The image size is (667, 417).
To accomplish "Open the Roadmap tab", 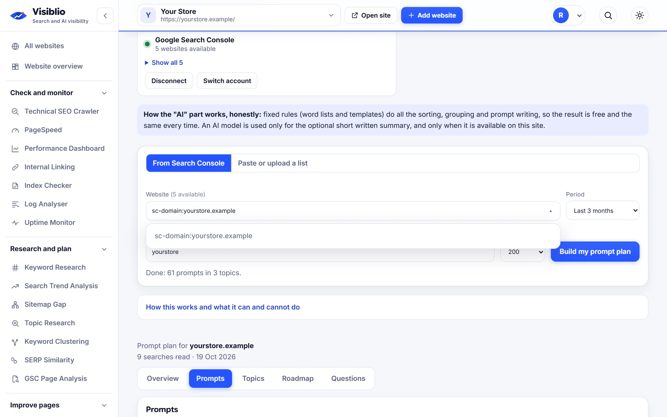I will (298, 379).
